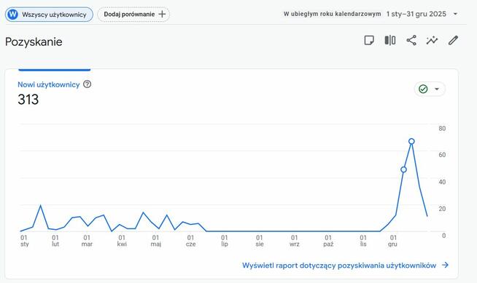Click the 01 cze axis label
The image size is (477, 283).
pos(191,241)
